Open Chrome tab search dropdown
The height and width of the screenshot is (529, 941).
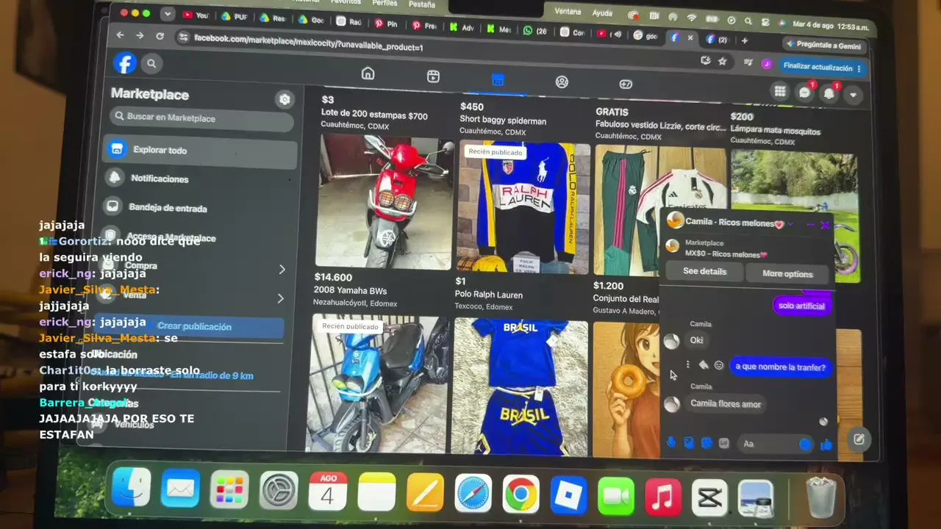(x=168, y=14)
